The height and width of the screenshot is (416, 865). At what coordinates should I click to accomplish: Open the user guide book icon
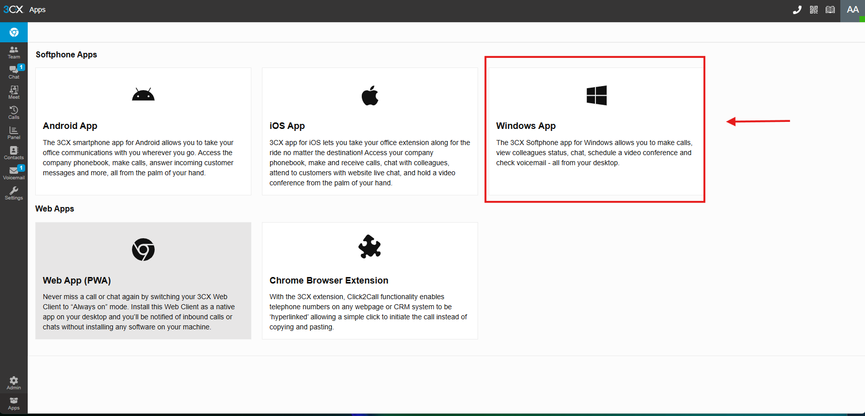(830, 10)
